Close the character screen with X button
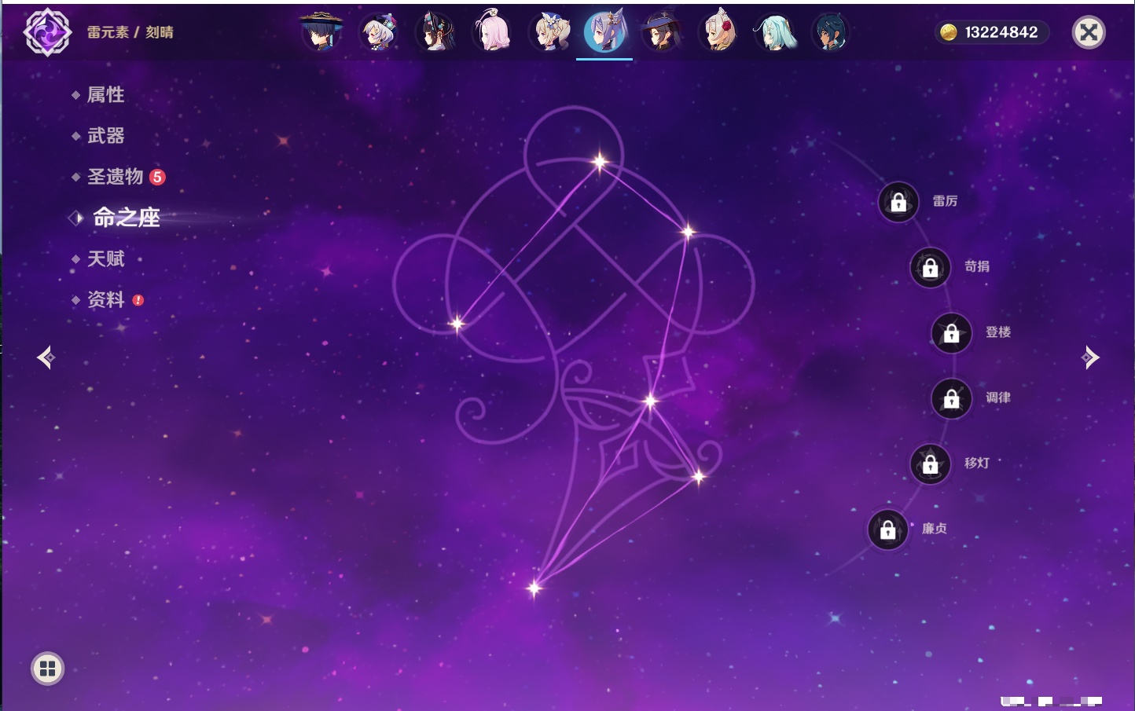Image resolution: width=1135 pixels, height=711 pixels. tap(1089, 32)
